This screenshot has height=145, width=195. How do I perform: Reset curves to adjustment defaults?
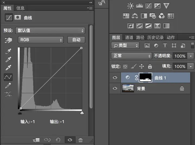(x=58, y=140)
